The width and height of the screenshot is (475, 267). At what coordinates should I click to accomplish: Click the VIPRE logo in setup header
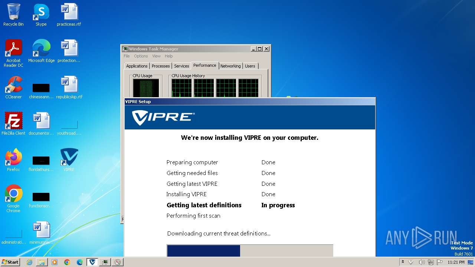pos(163,118)
